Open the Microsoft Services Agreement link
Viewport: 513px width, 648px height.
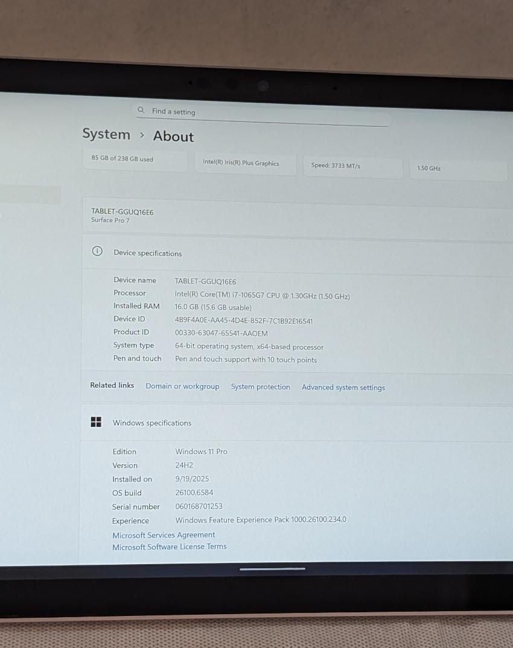click(x=164, y=534)
